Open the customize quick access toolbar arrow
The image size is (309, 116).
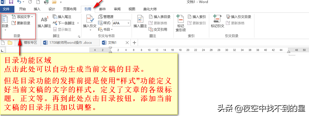(x=61, y=2)
